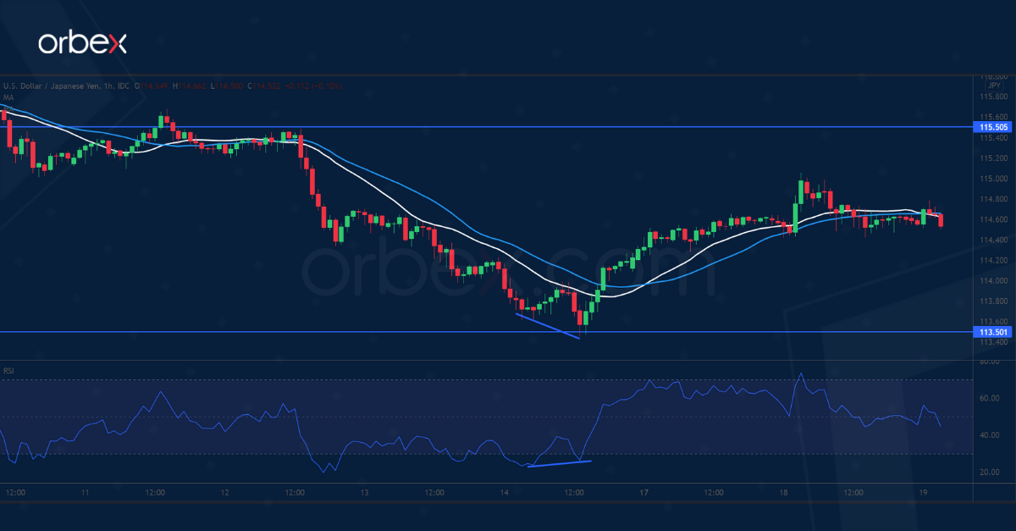Click the RSI 20.00 axis label
This screenshot has height=531, width=1016.
989,472
